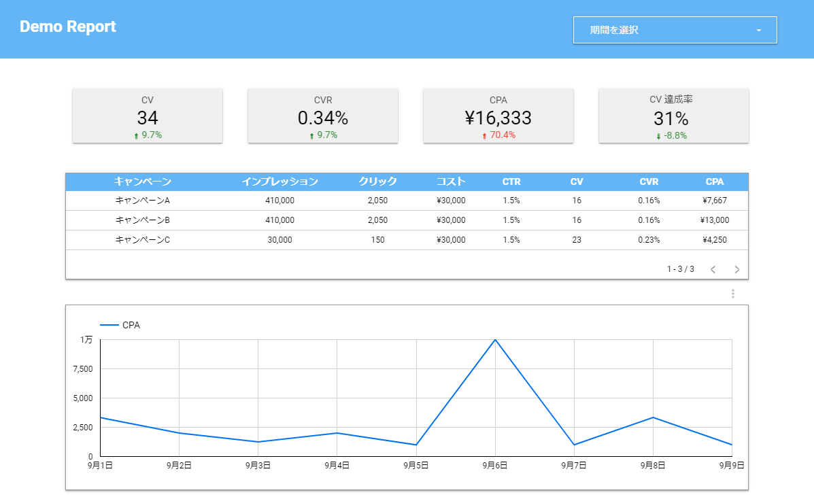
Task: Go to next table page arrow
Action: 736,269
